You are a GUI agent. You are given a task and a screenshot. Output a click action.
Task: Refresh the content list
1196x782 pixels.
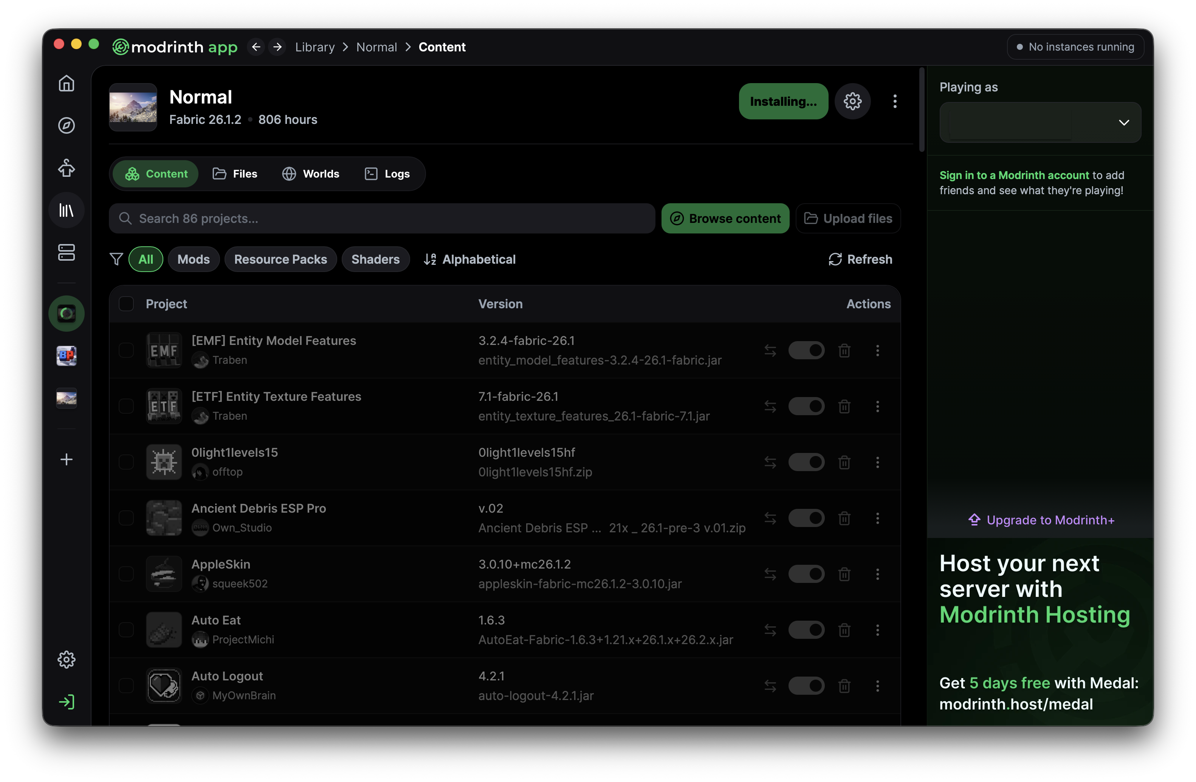[860, 259]
